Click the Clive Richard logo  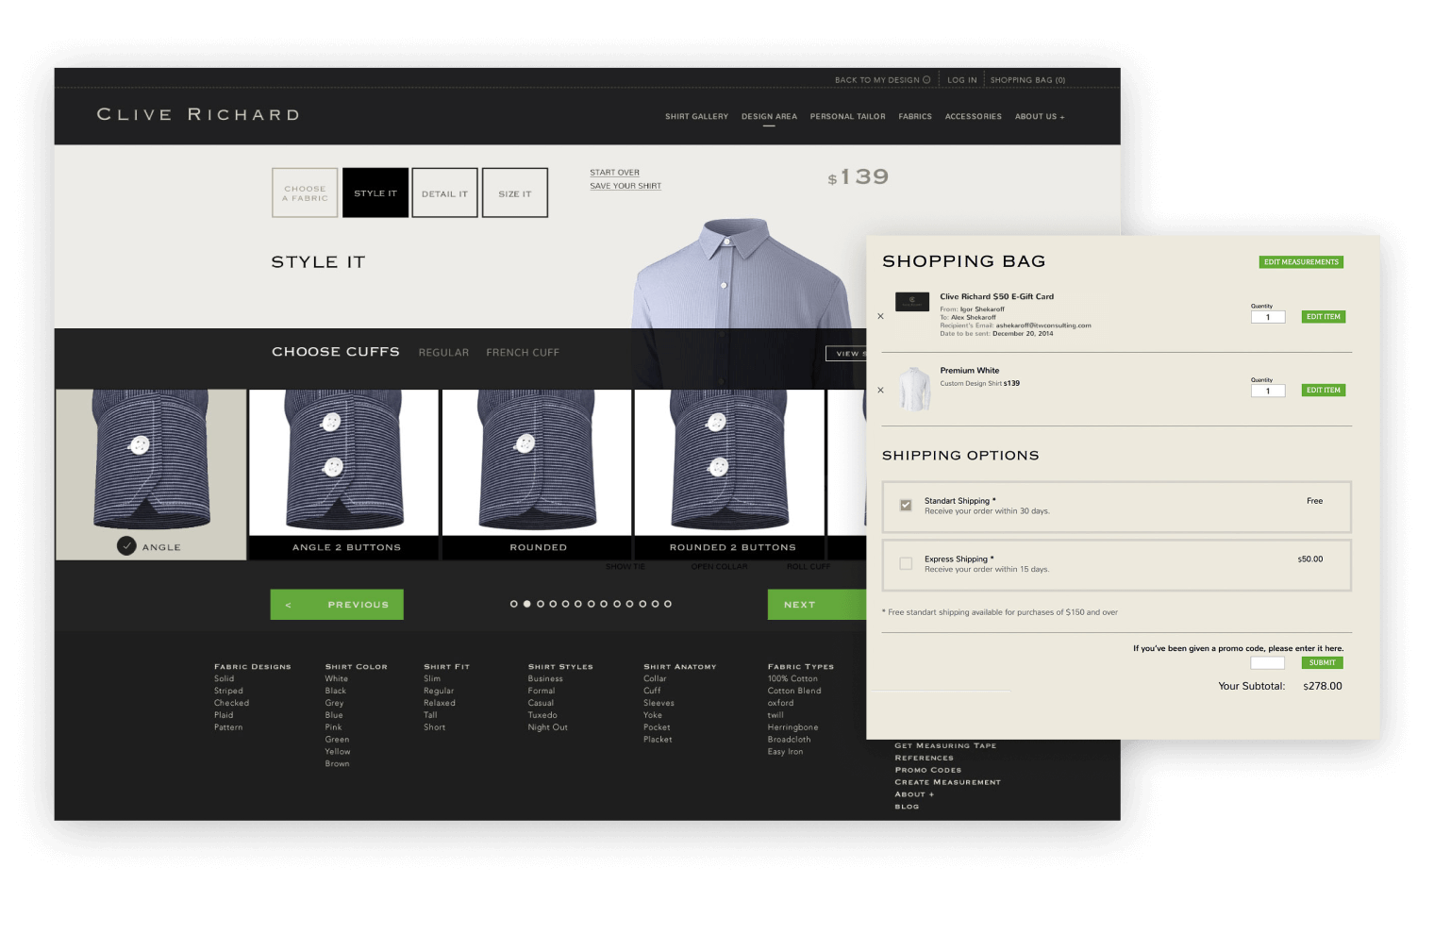point(197,114)
